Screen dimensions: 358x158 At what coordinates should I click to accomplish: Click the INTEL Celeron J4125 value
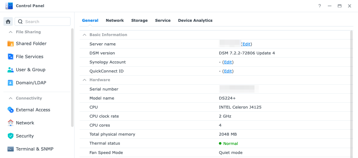pyautogui.click(x=240, y=107)
